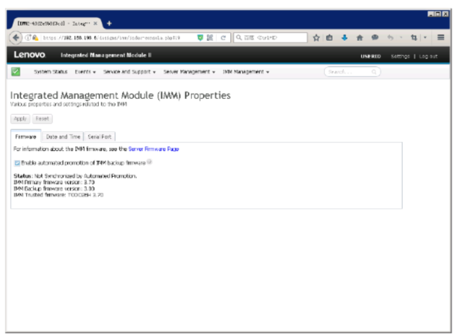Switch to the Firmware tab
The width and height of the screenshot is (457, 335).
pyautogui.click(x=26, y=136)
